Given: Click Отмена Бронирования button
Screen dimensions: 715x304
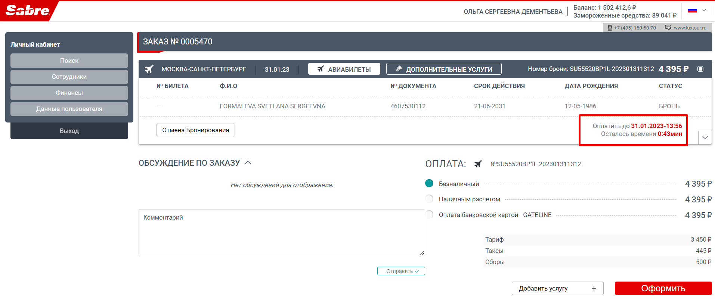Looking at the screenshot, I should point(195,130).
